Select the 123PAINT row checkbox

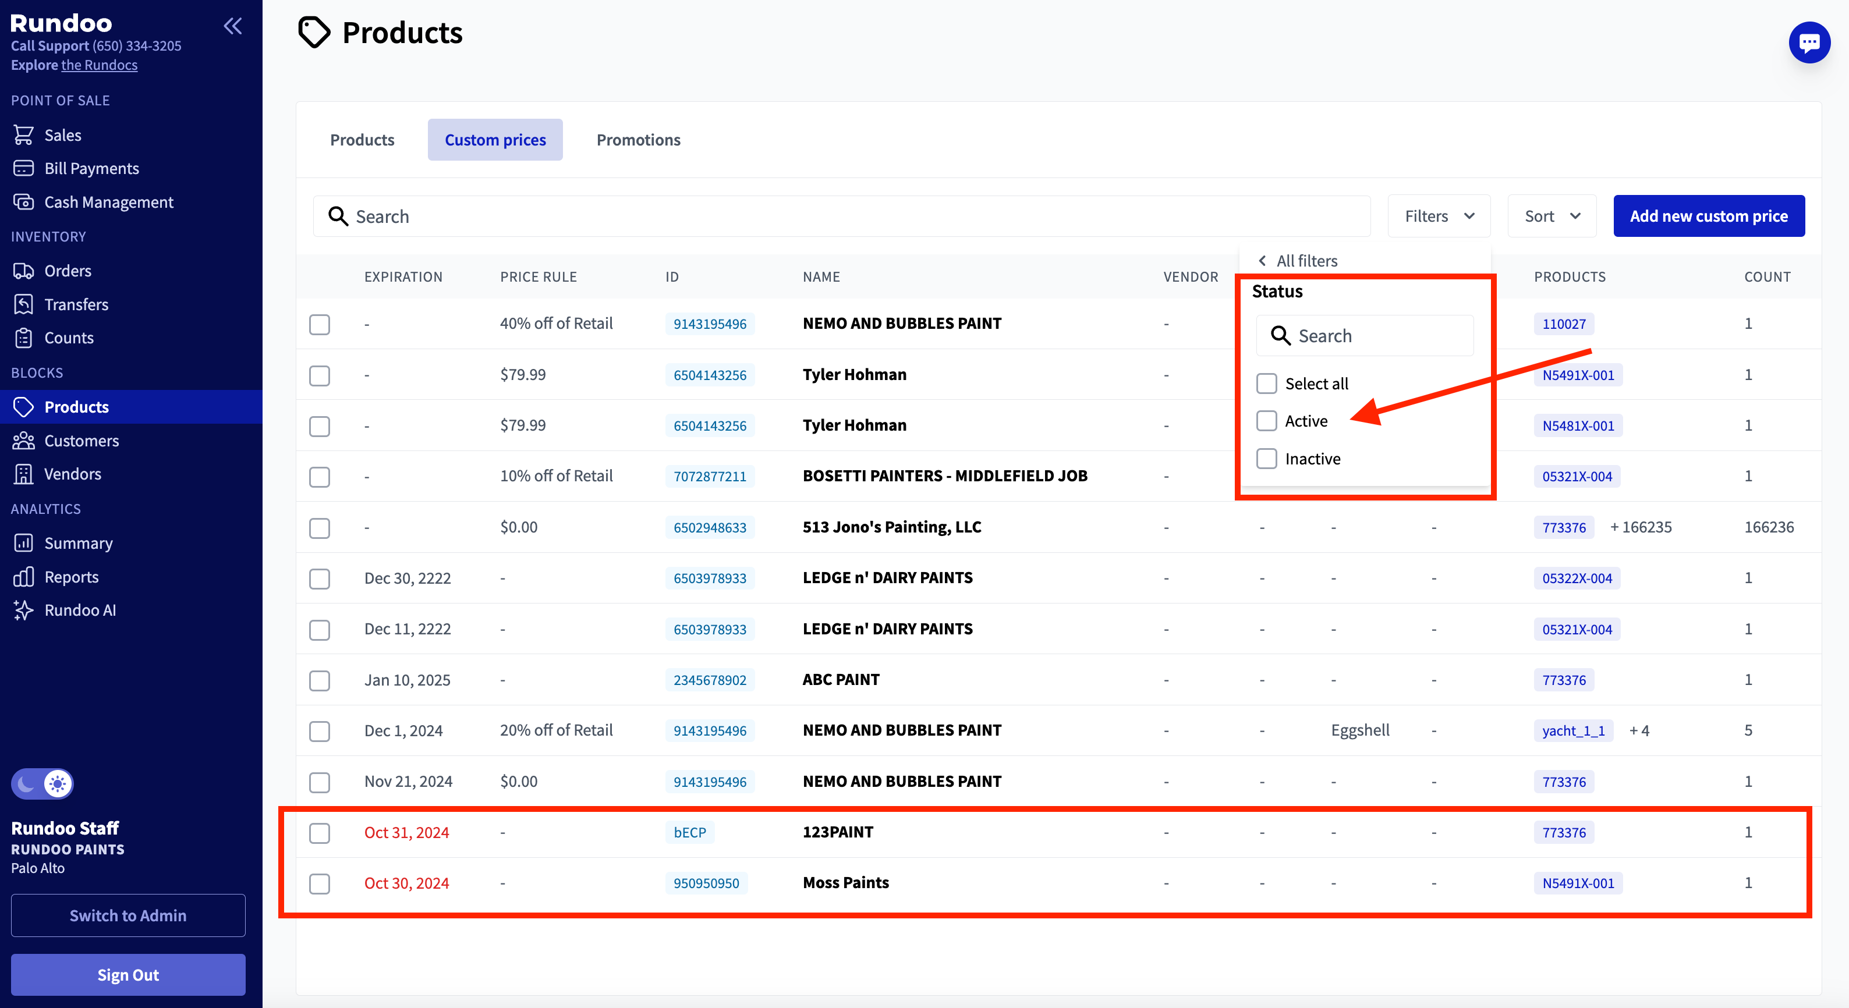(320, 833)
